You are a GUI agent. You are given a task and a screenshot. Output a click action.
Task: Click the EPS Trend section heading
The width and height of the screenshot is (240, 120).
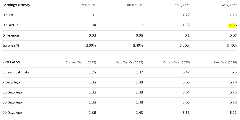point(11,62)
